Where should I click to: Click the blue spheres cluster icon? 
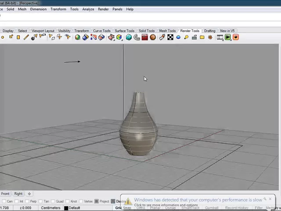tap(86, 37)
